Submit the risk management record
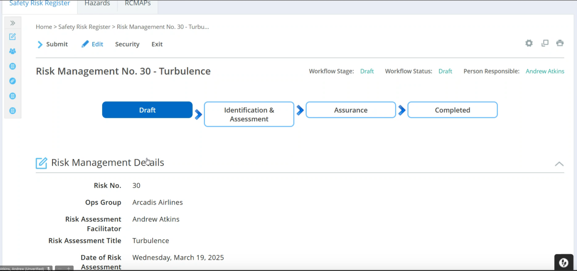This screenshot has height=271, width=577. (x=53, y=44)
